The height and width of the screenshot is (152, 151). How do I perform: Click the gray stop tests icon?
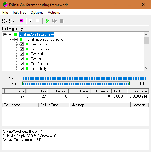tap(61, 21)
